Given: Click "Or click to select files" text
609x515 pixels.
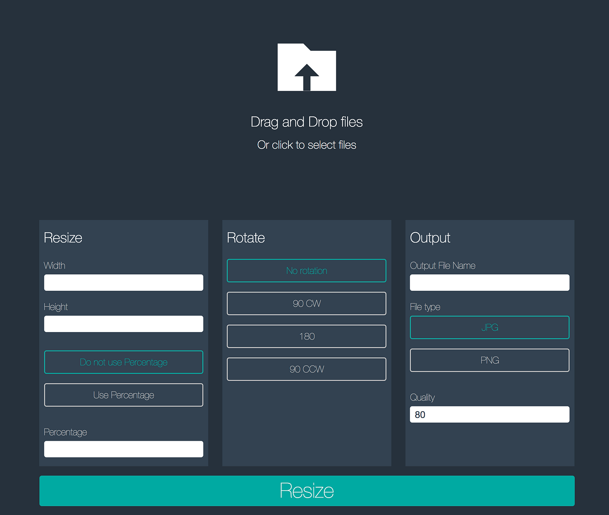Looking at the screenshot, I should click(x=307, y=145).
